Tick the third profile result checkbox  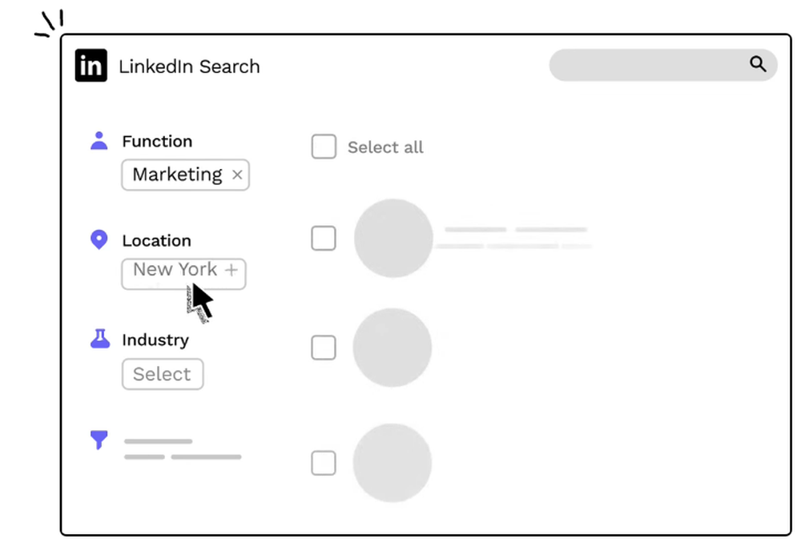[x=324, y=463]
